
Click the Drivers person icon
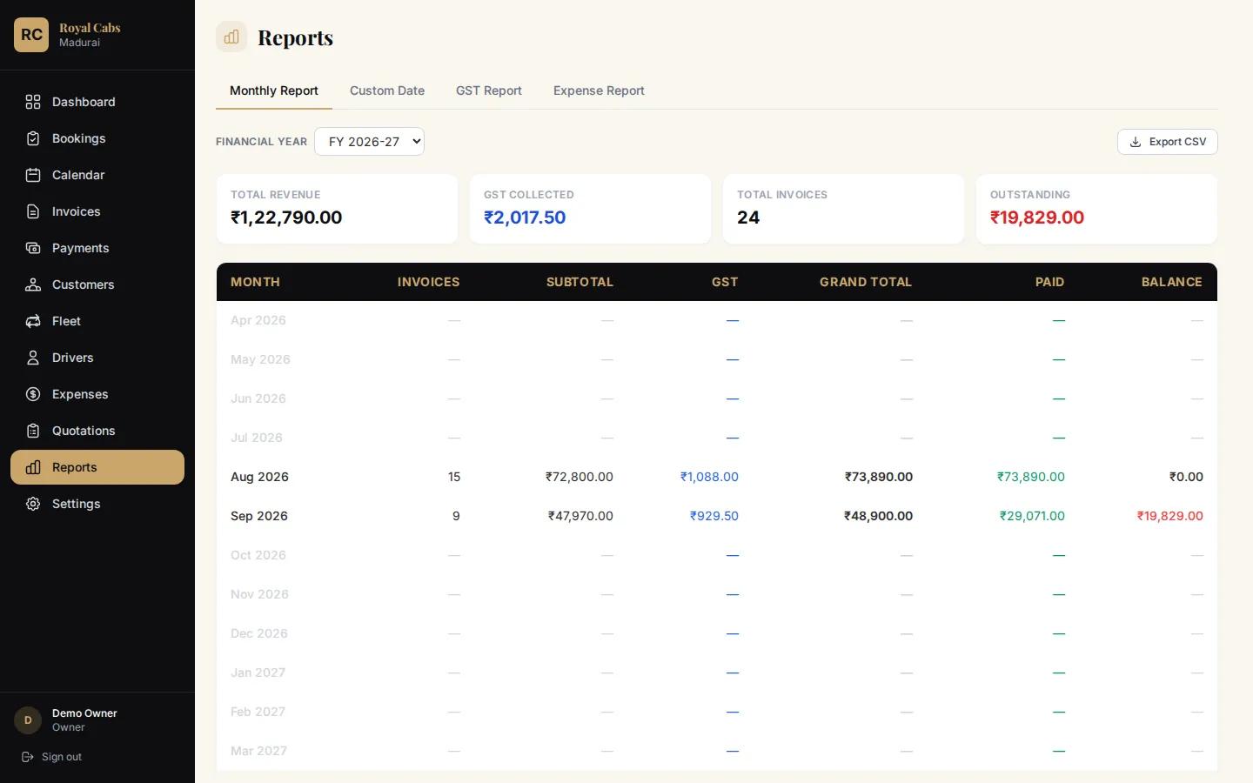[33, 358]
